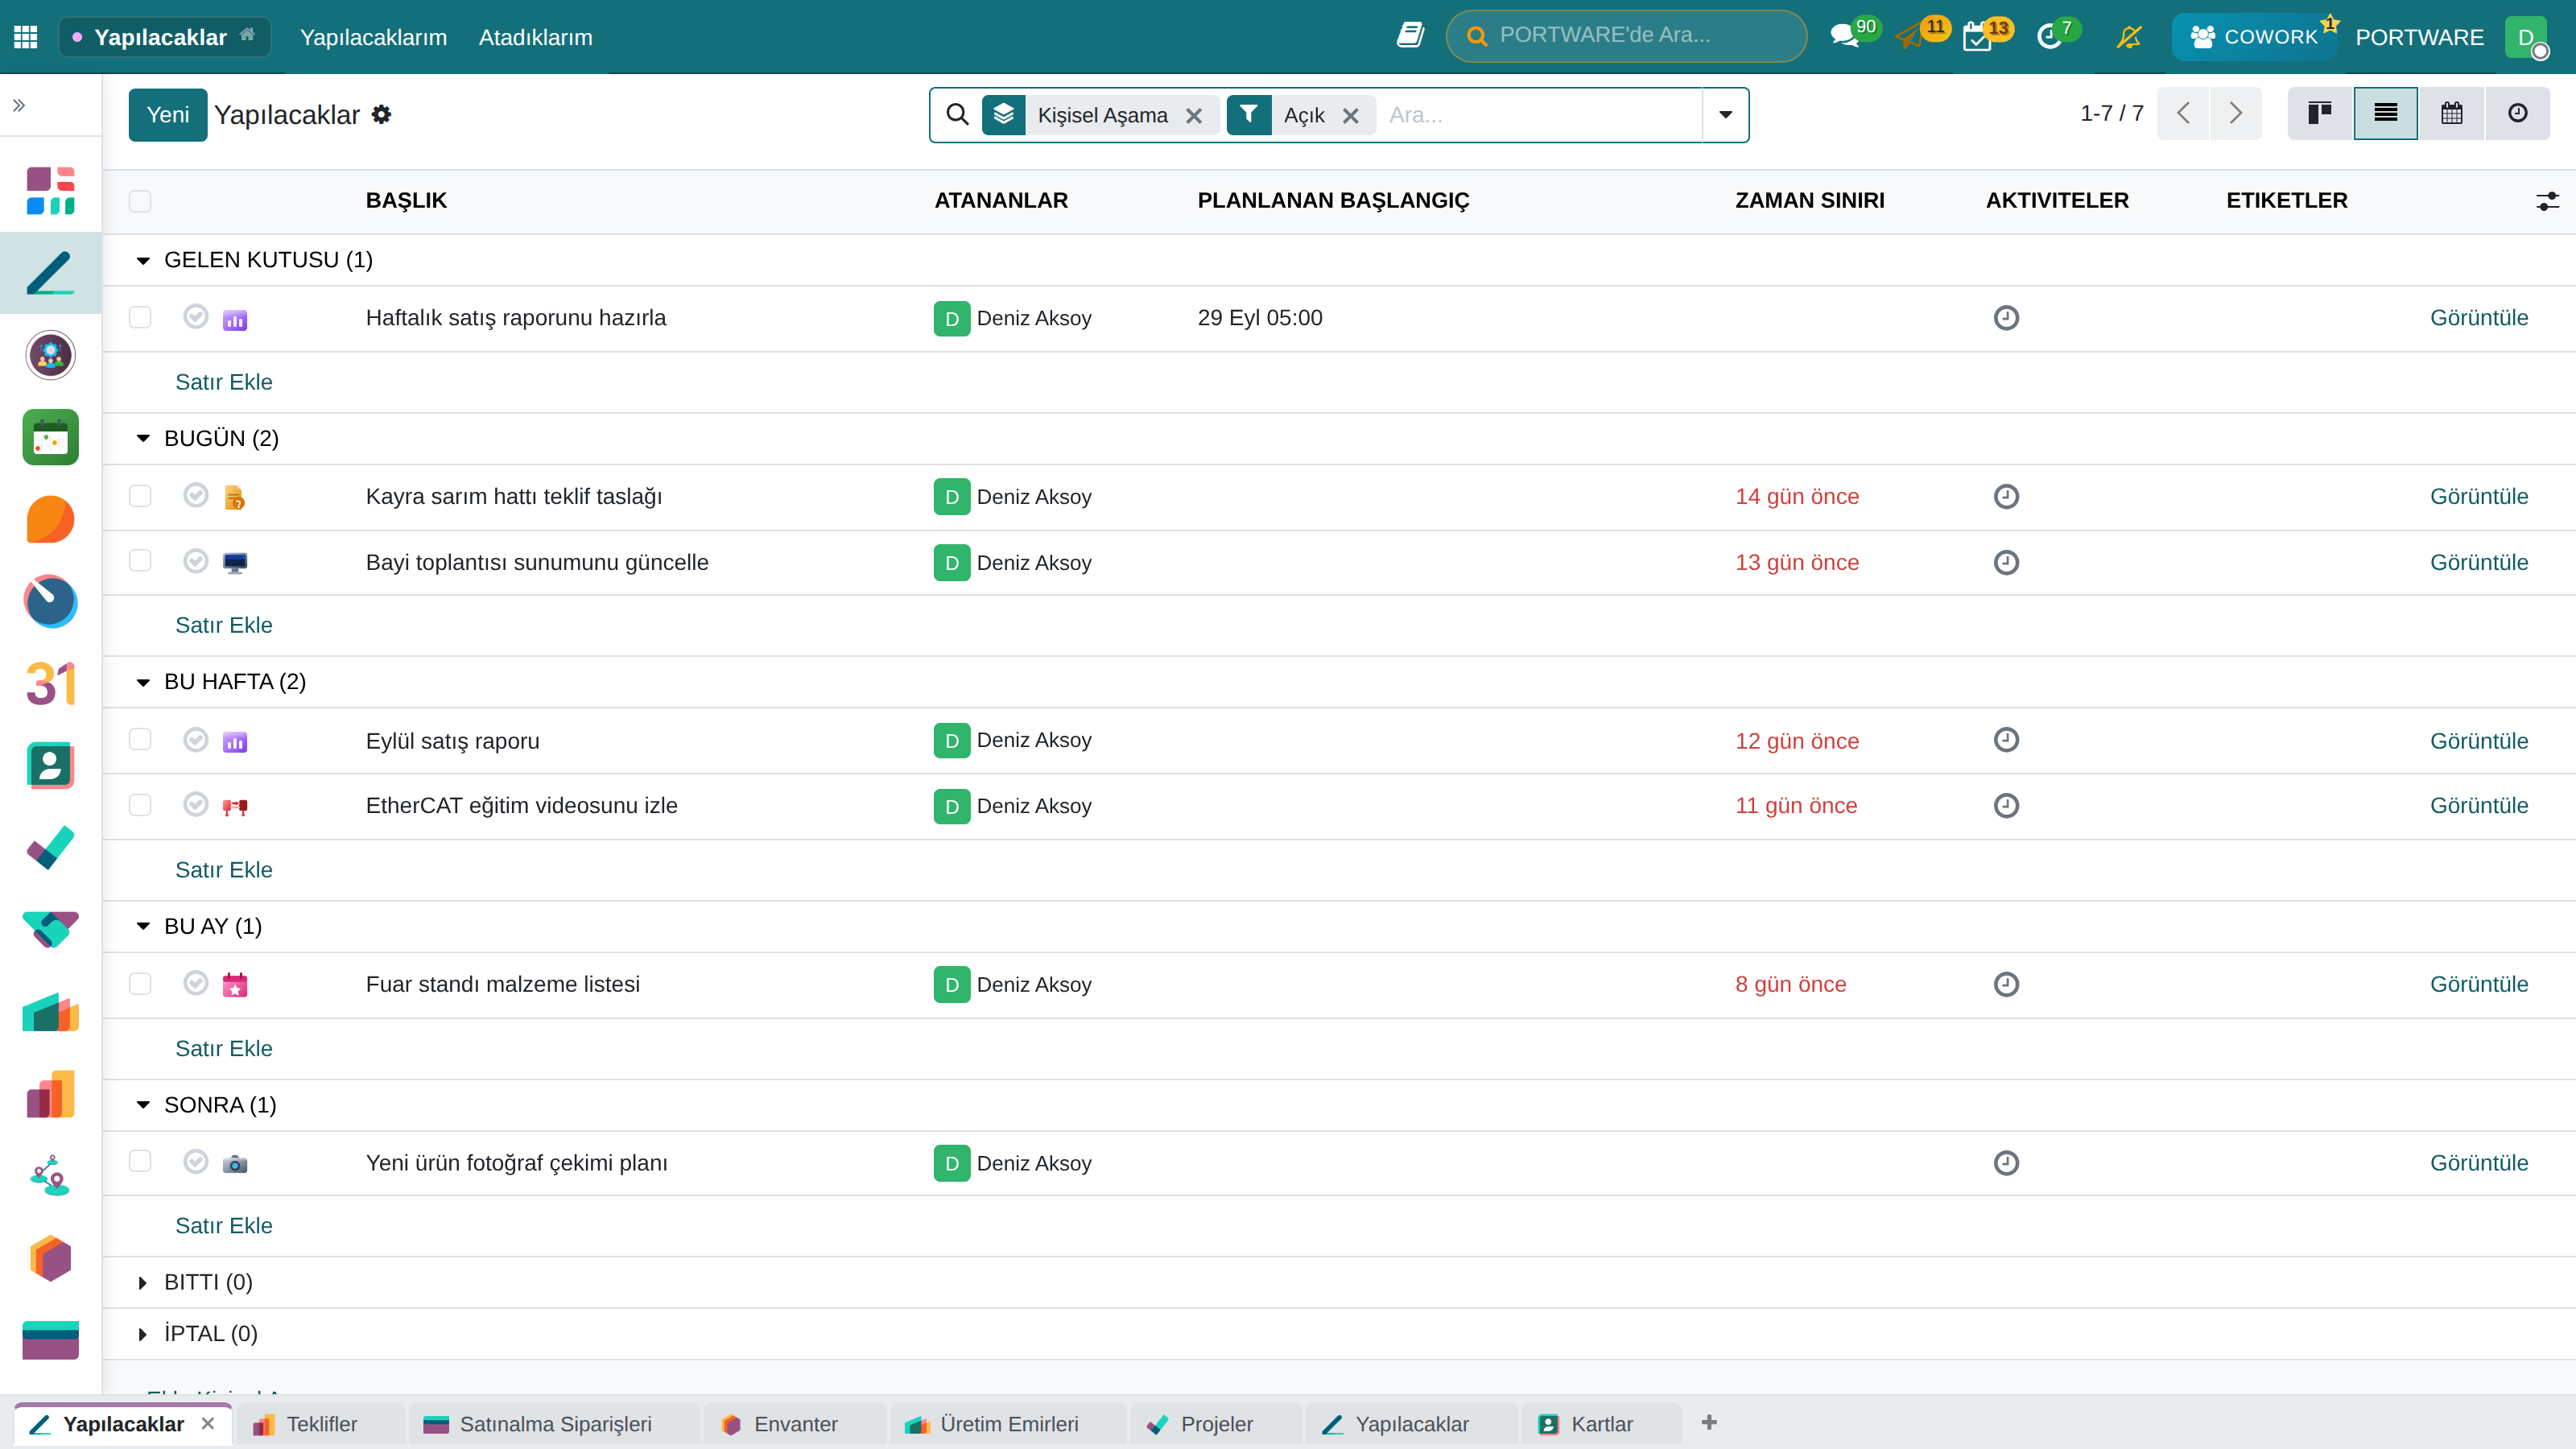Click Görüntüle for Fuar standı malzeme listesi
The height and width of the screenshot is (1449, 2576).
pyautogui.click(x=2478, y=984)
